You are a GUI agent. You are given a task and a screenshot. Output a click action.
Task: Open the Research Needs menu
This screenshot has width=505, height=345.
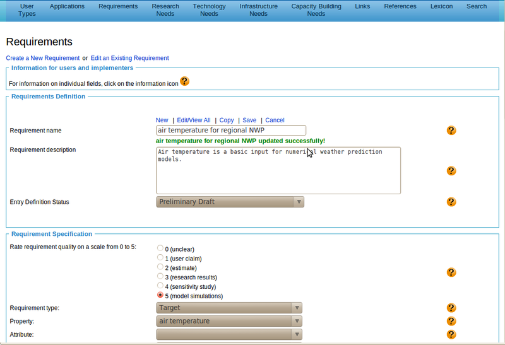(165, 10)
